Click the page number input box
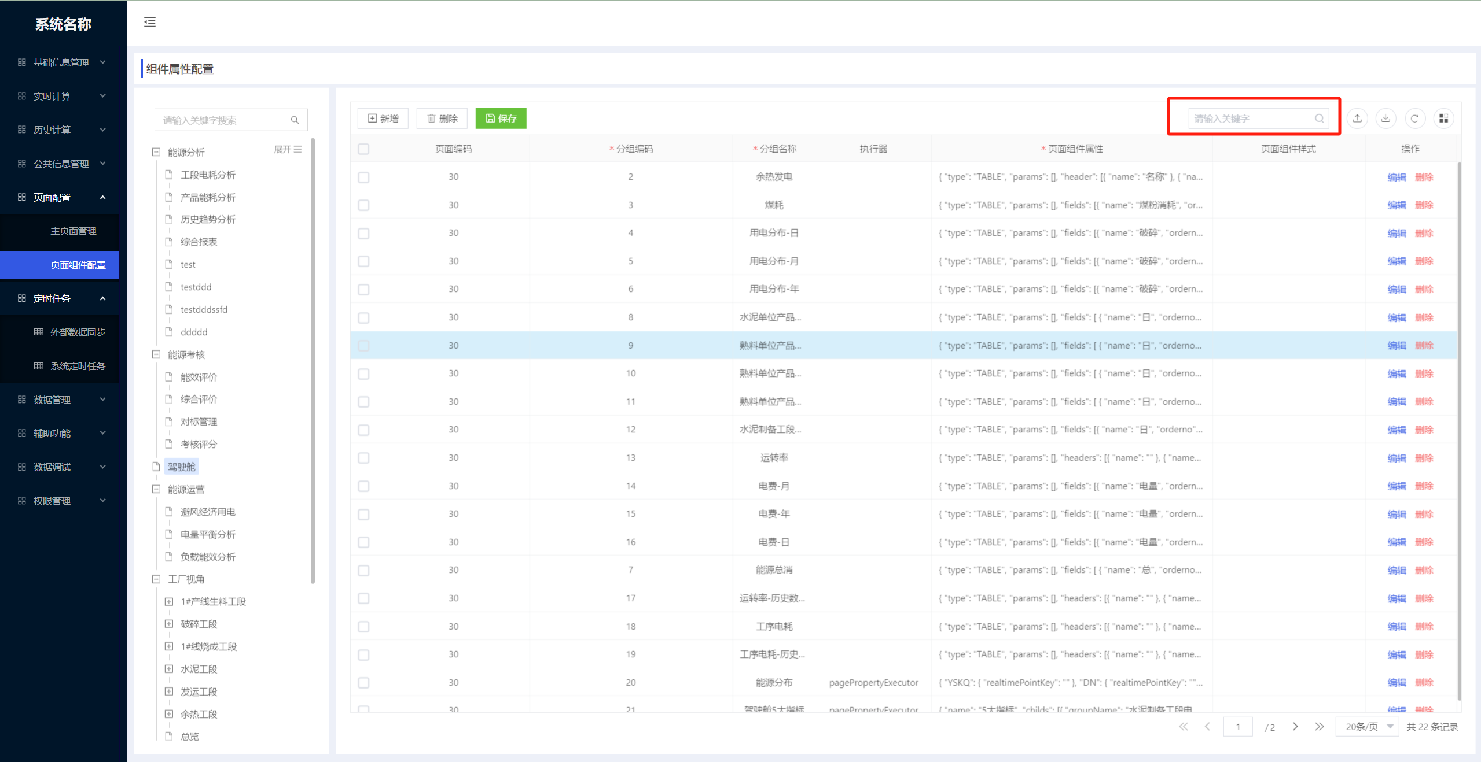This screenshot has height=762, width=1481. (1238, 727)
